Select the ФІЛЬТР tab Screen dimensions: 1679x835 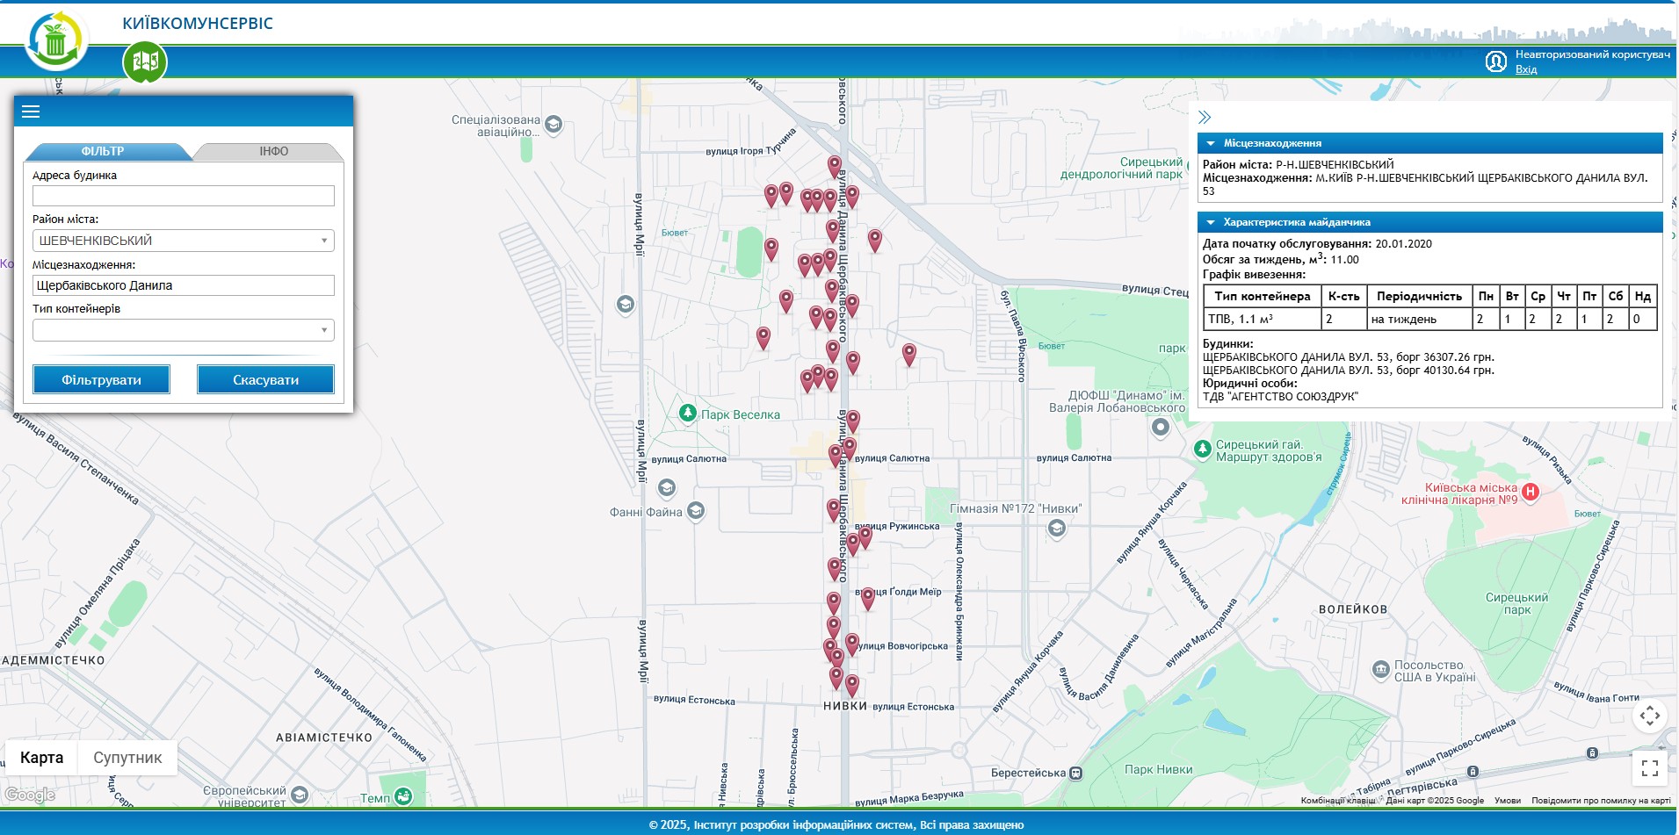(x=103, y=152)
